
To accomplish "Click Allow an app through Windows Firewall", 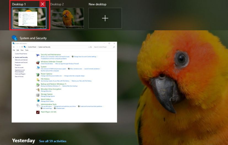I will pyautogui.click(x=67, y=64).
